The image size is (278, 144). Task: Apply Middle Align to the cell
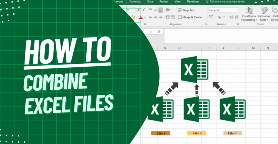pyautogui.click(x=156, y=10)
